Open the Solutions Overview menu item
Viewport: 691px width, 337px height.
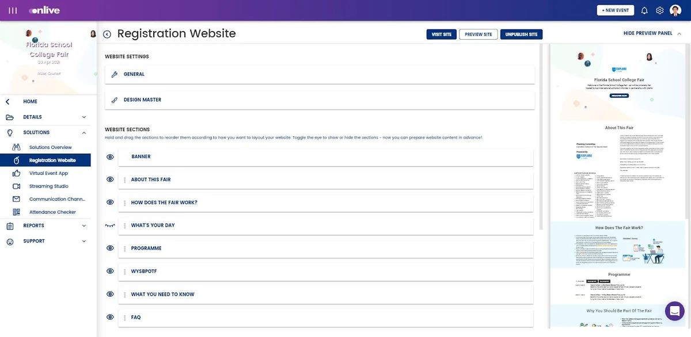tap(51, 148)
